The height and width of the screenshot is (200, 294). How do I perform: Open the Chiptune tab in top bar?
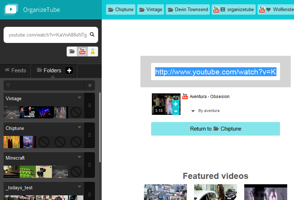121,9
